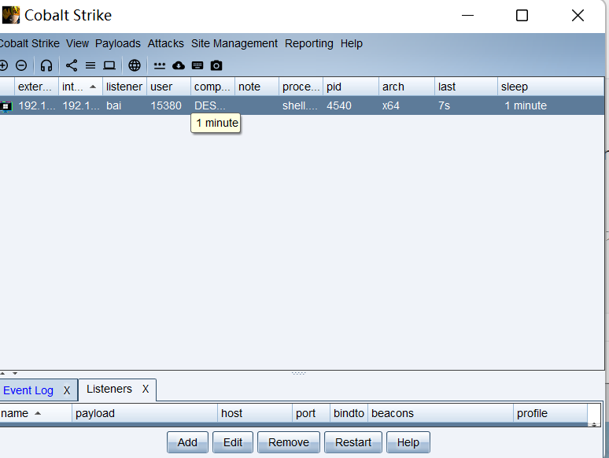This screenshot has width=609, height=458.
Task: Sort sessions by computer column
Action: point(212,87)
